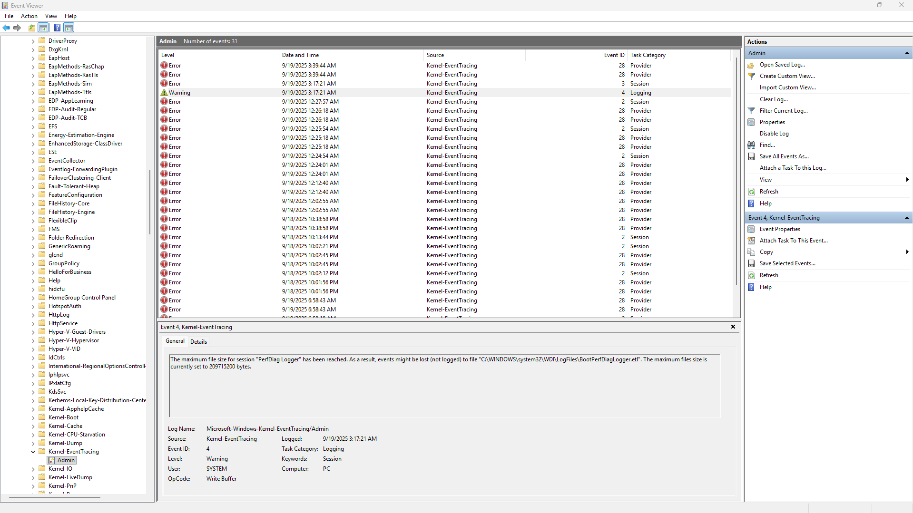Image resolution: width=913 pixels, height=513 pixels.
Task: Select Disable Log
Action: click(x=774, y=133)
